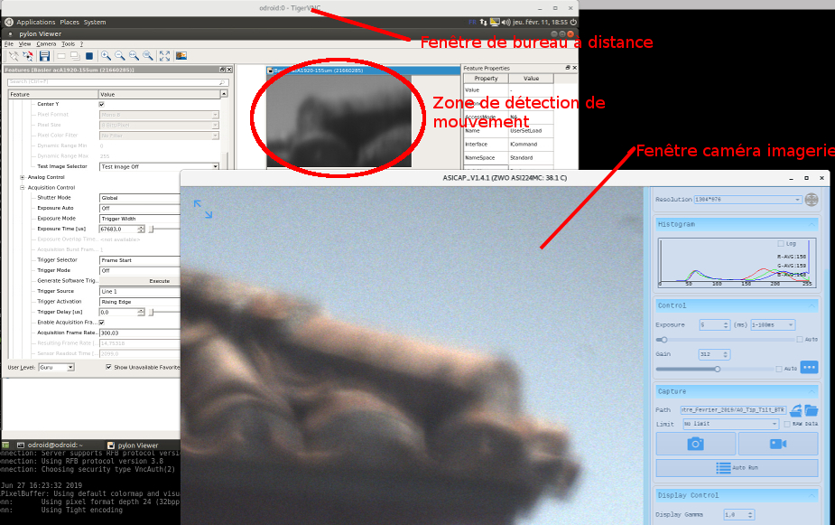
Task: Collapse the Display Control section header
Action: point(737,495)
